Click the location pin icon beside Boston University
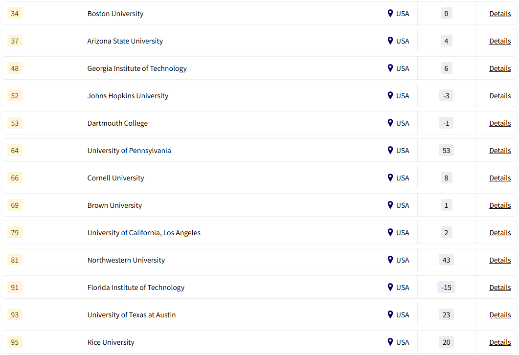Image resolution: width=519 pixels, height=355 pixels. tap(390, 13)
